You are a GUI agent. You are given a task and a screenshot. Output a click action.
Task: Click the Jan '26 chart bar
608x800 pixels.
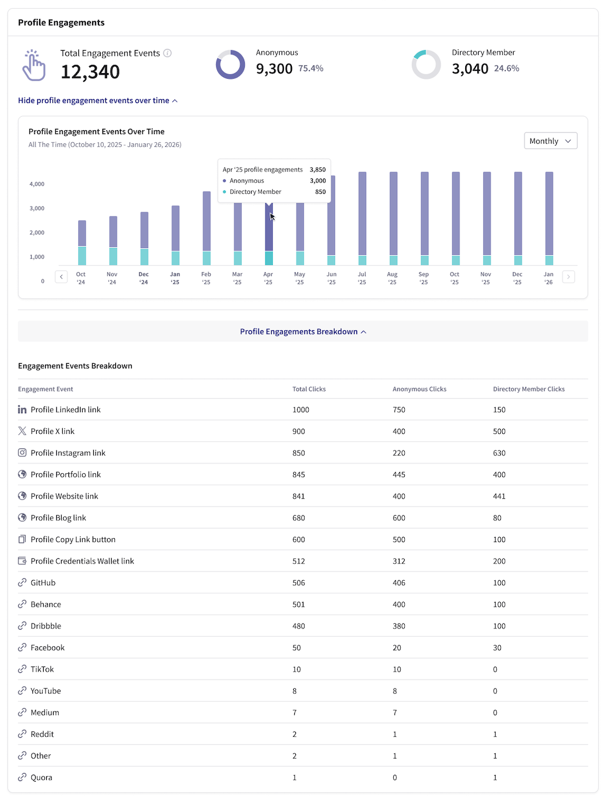point(549,219)
